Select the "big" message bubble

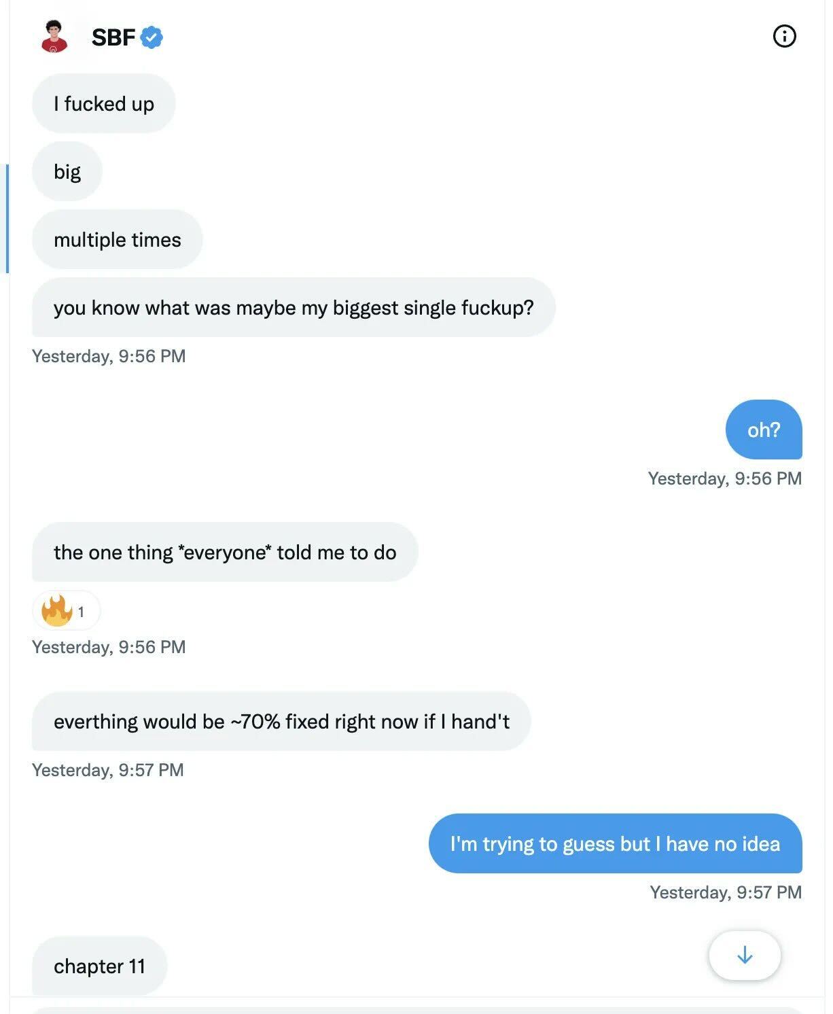(67, 172)
